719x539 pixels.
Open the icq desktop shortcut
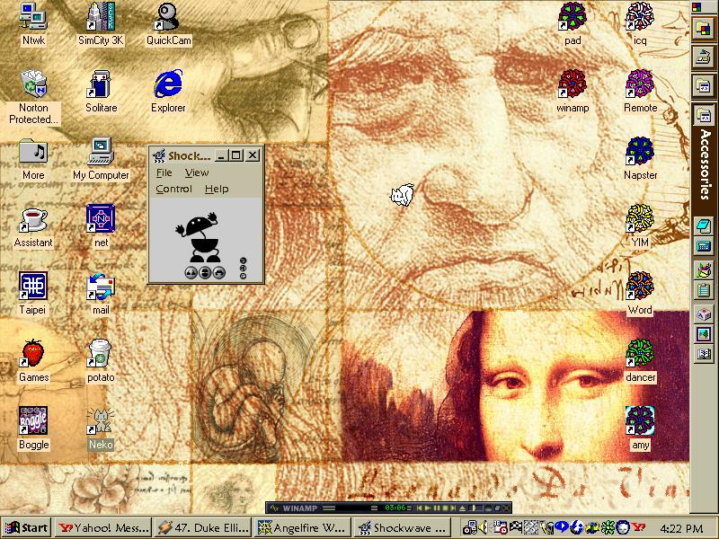point(640,17)
